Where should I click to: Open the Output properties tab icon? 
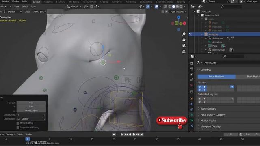(191, 69)
